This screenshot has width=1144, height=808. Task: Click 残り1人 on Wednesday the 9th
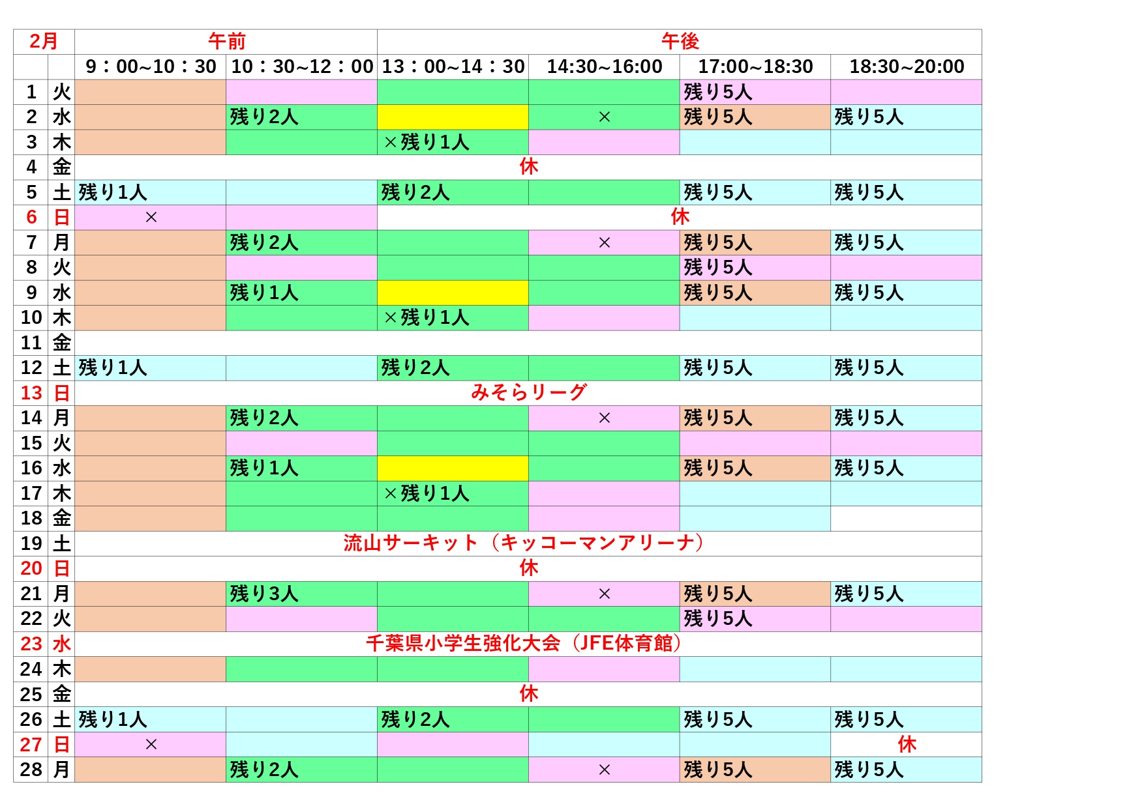(264, 293)
